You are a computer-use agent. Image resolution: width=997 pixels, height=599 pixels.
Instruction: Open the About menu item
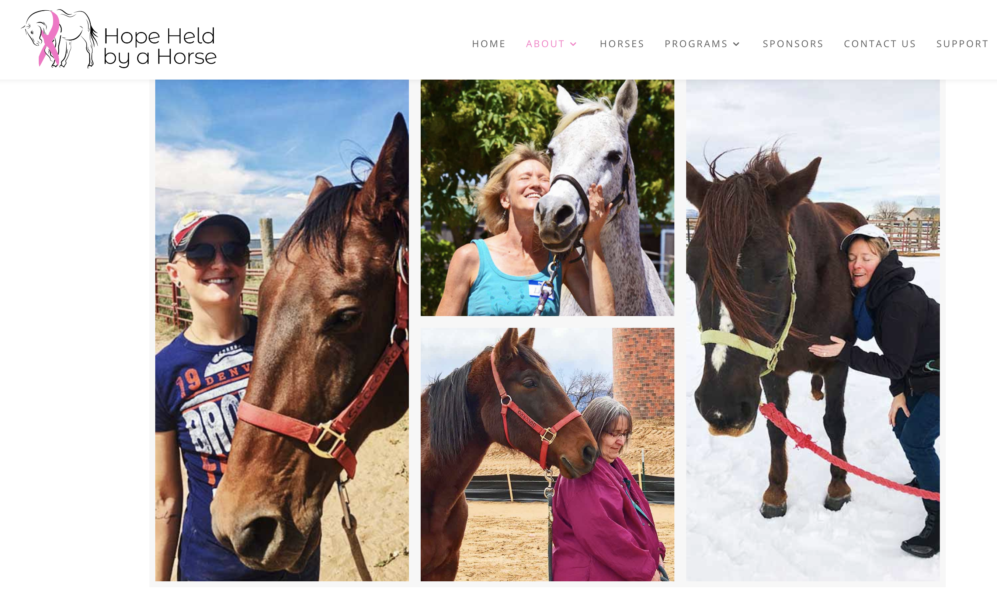[x=545, y=43]
